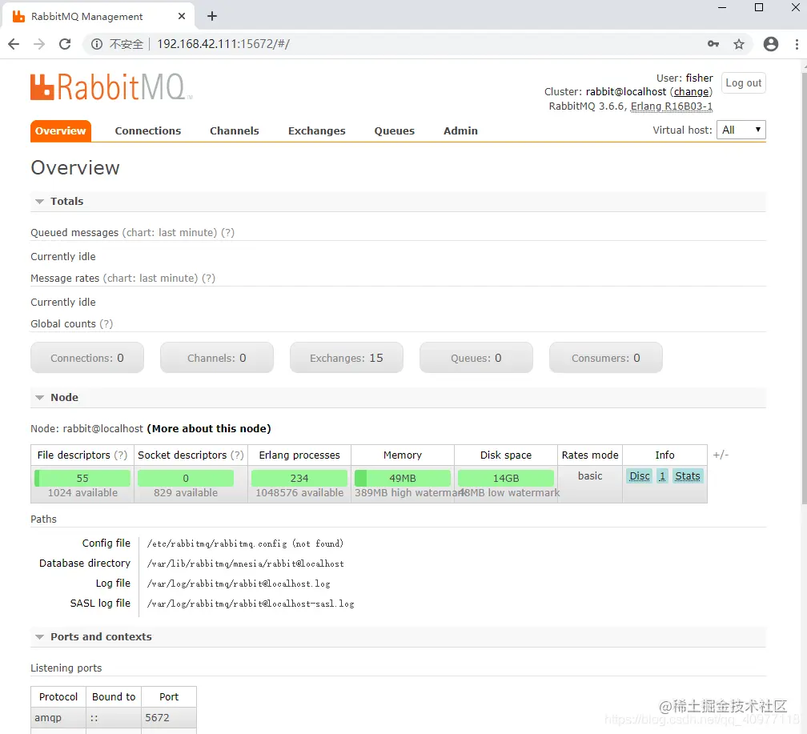
Task: Click the site info not-secure icon
Action: 97,44
